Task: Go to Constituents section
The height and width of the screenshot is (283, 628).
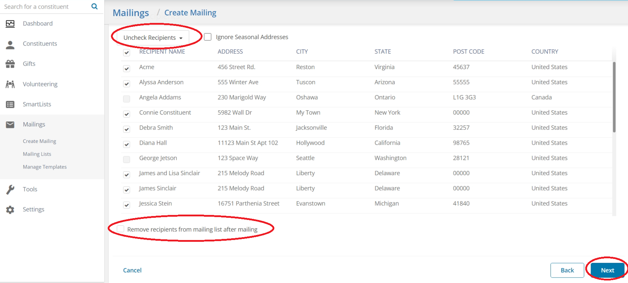Action: click(40, 43)
